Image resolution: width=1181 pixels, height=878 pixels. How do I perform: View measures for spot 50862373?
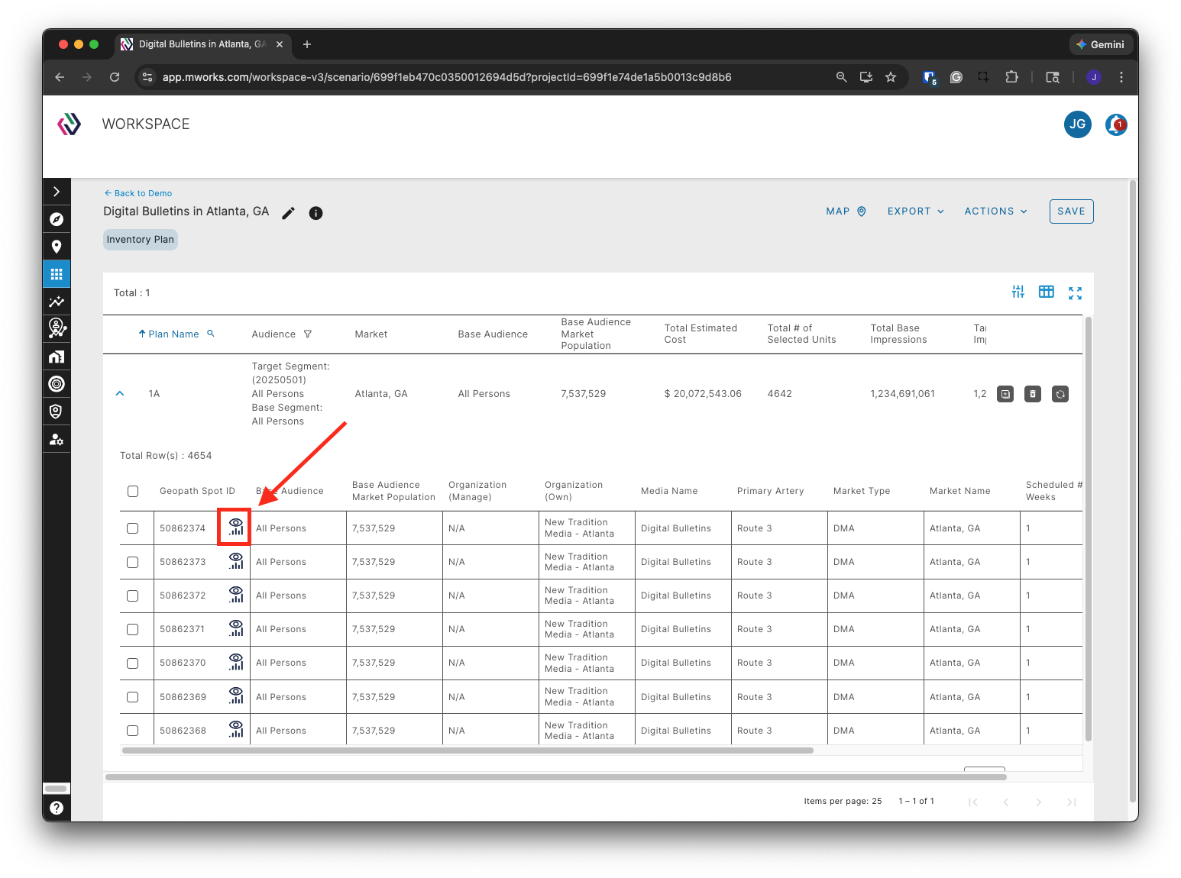236,561
